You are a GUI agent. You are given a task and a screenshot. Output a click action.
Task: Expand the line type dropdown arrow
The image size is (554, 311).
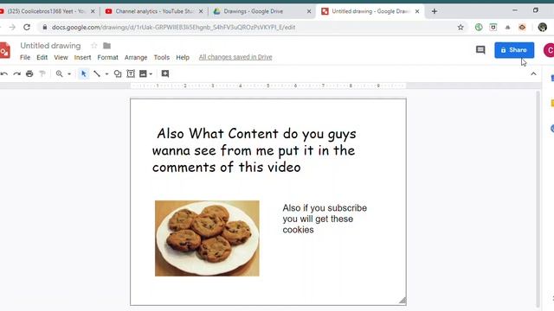[x=106, y=74]
